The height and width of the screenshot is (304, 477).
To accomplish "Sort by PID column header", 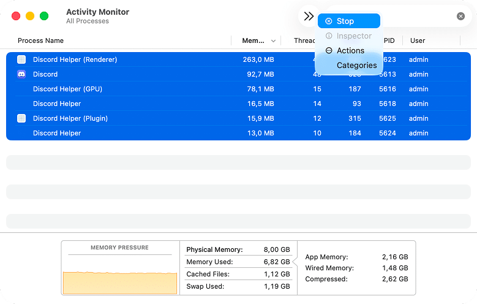I will (x=389, y=40).
